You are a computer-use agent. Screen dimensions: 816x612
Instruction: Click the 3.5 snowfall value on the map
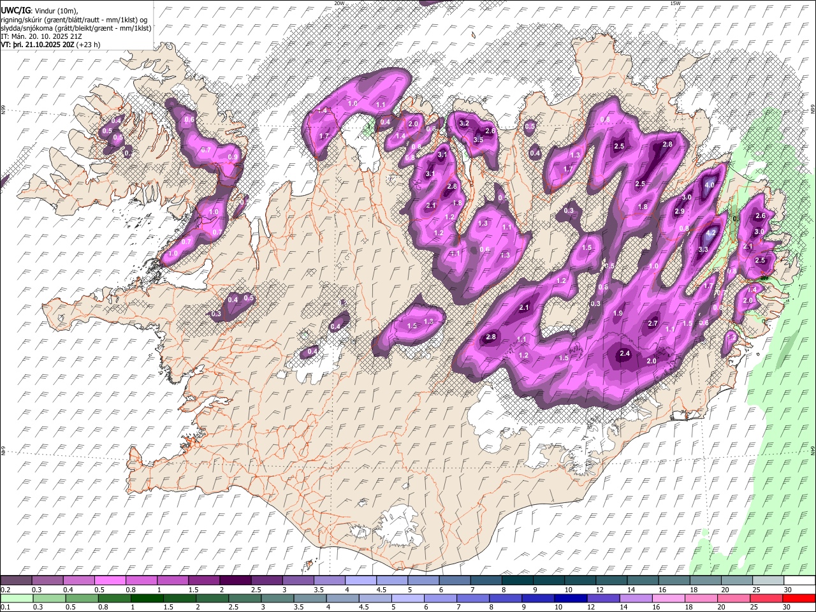click(x=478, y=140)
